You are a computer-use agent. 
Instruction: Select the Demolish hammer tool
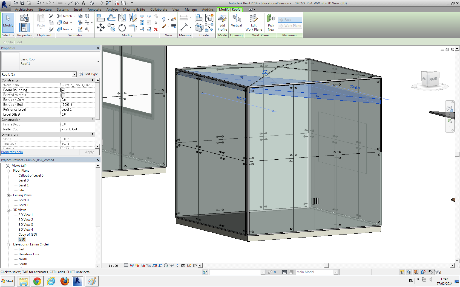(x=87, y=29)
